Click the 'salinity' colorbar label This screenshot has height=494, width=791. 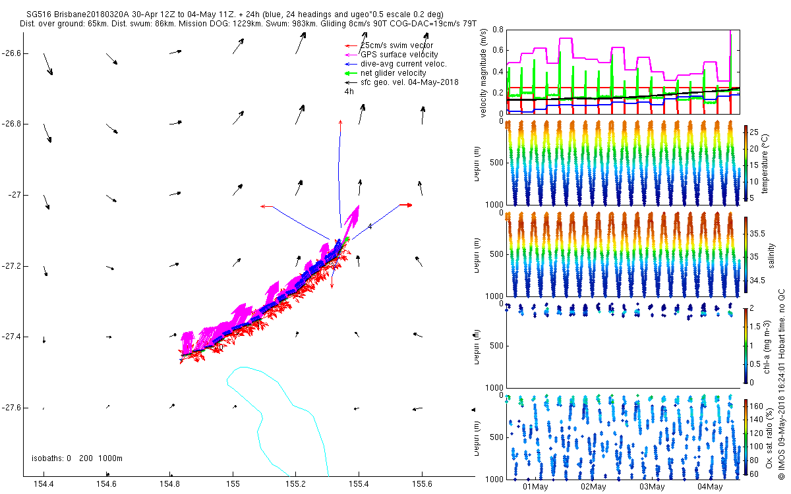click(771, 254)
